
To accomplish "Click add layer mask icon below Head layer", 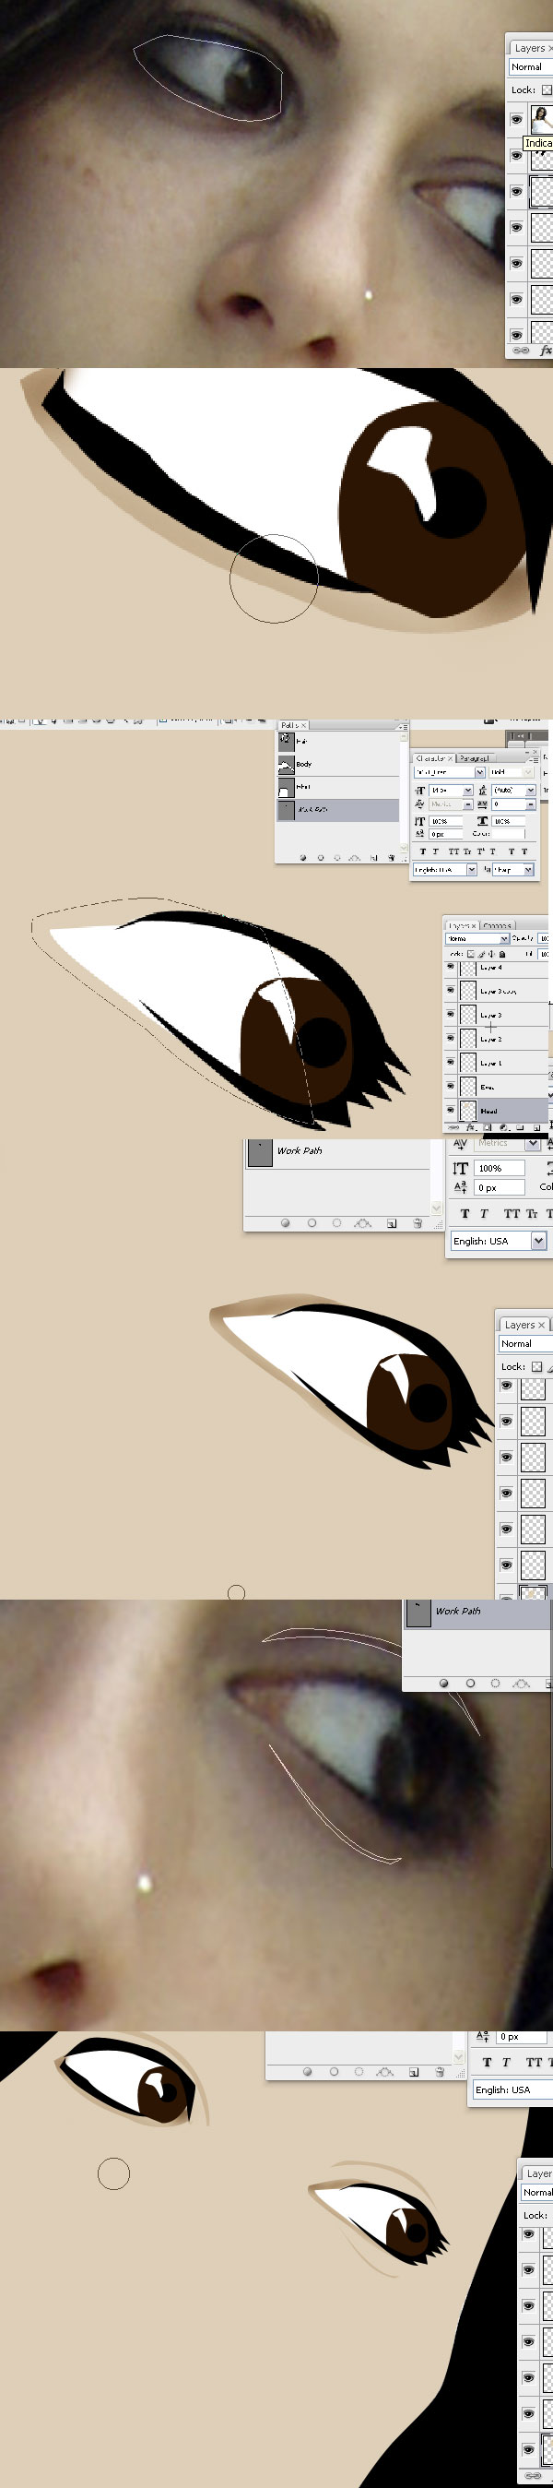I will point(488,1127).
